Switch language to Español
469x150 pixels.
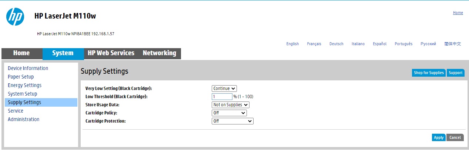point(379,44)
